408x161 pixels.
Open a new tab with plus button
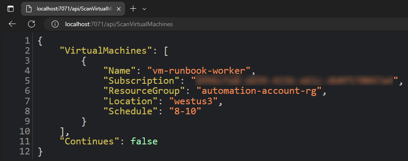click(x=133, y=9)
